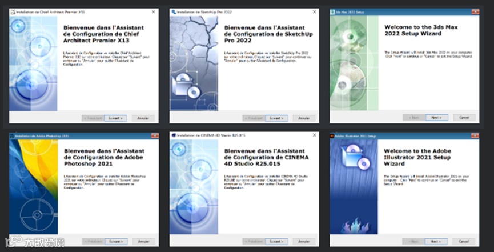
Task: Click Next in Adobe Illustrator 2021 Setup Wizard
Action: 436,242
